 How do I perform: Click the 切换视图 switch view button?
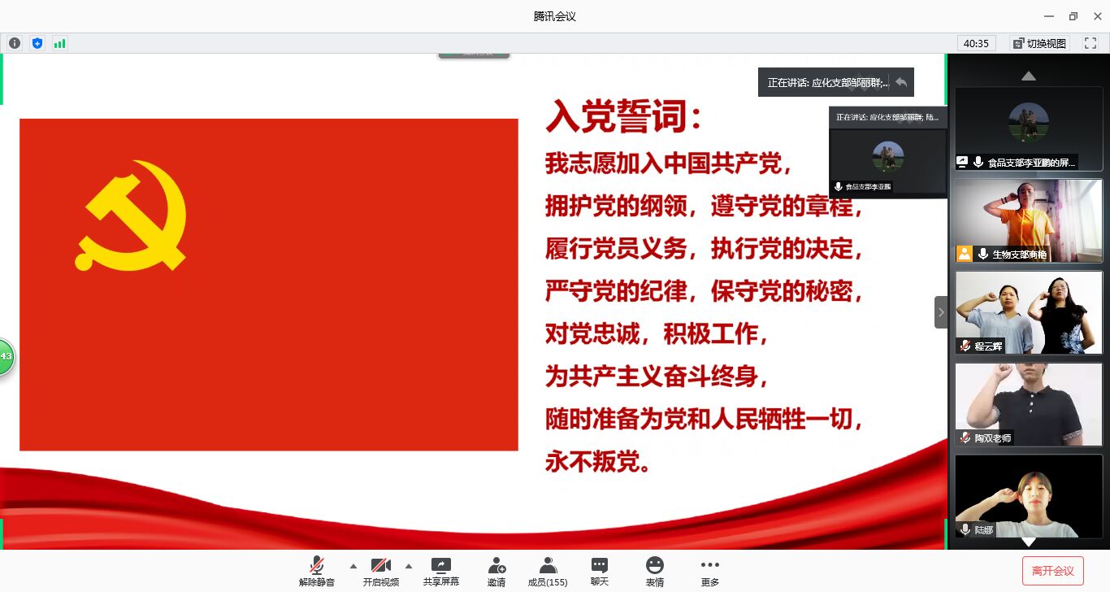pos(1039,43)
